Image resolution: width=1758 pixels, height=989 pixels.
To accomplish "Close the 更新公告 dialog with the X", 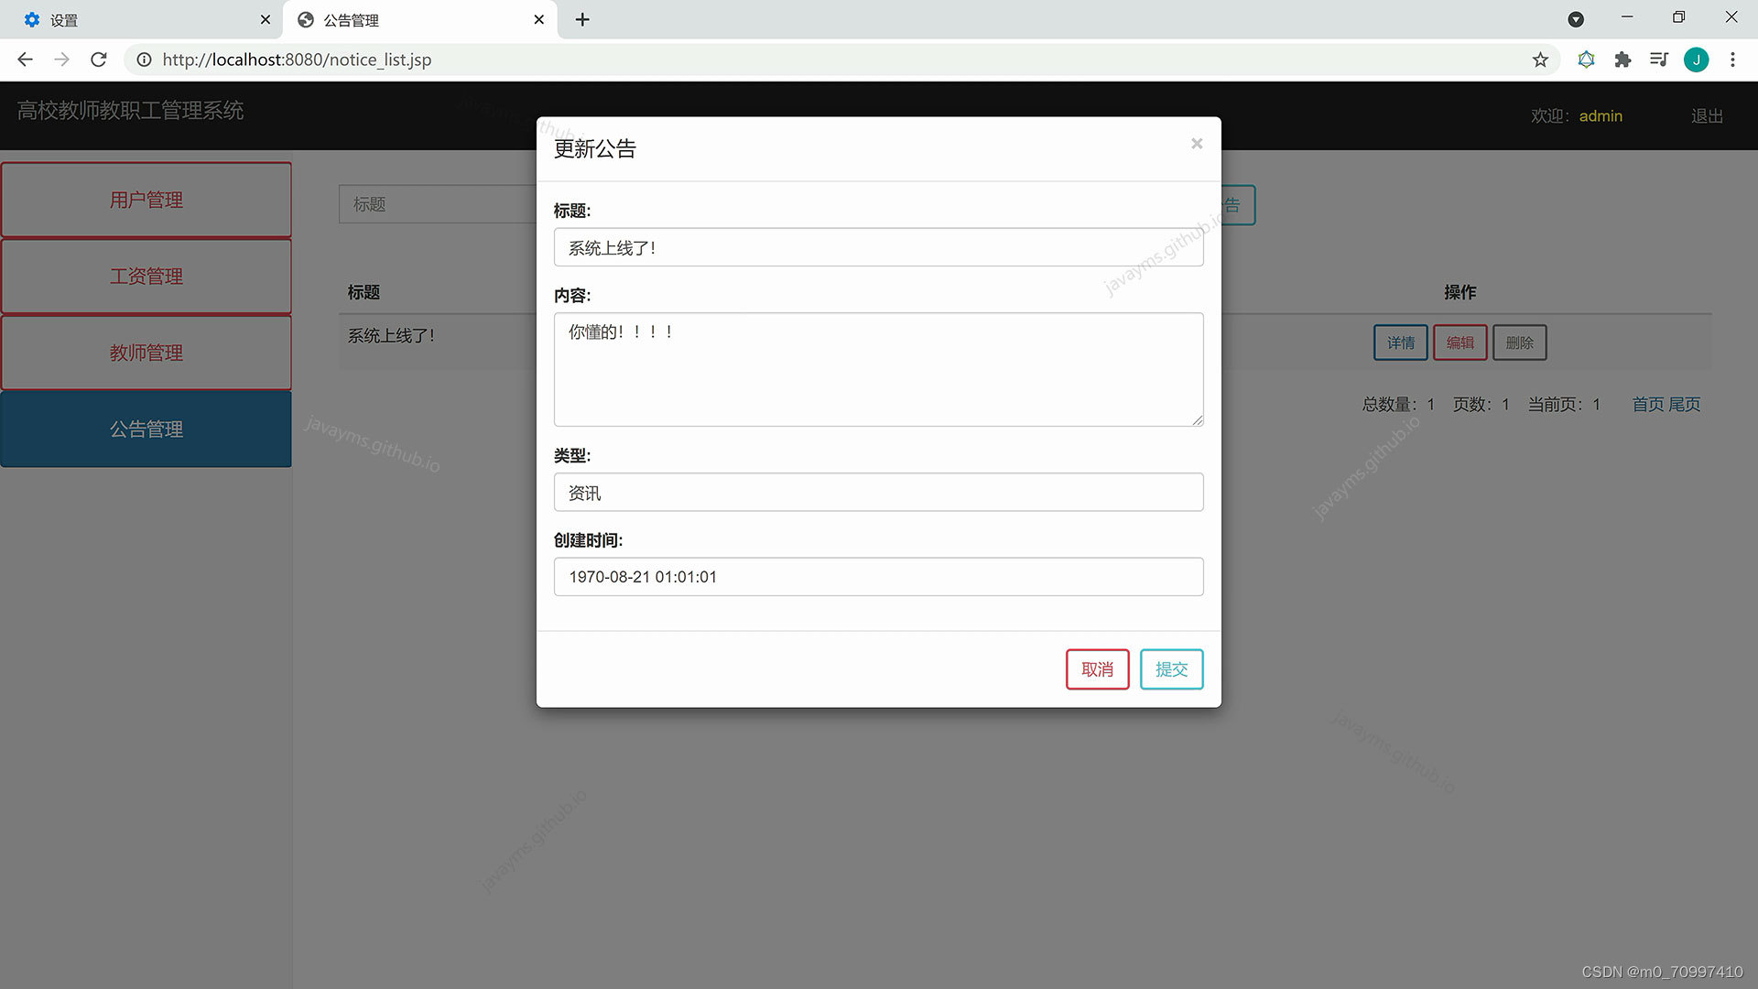I will 1196,144.
